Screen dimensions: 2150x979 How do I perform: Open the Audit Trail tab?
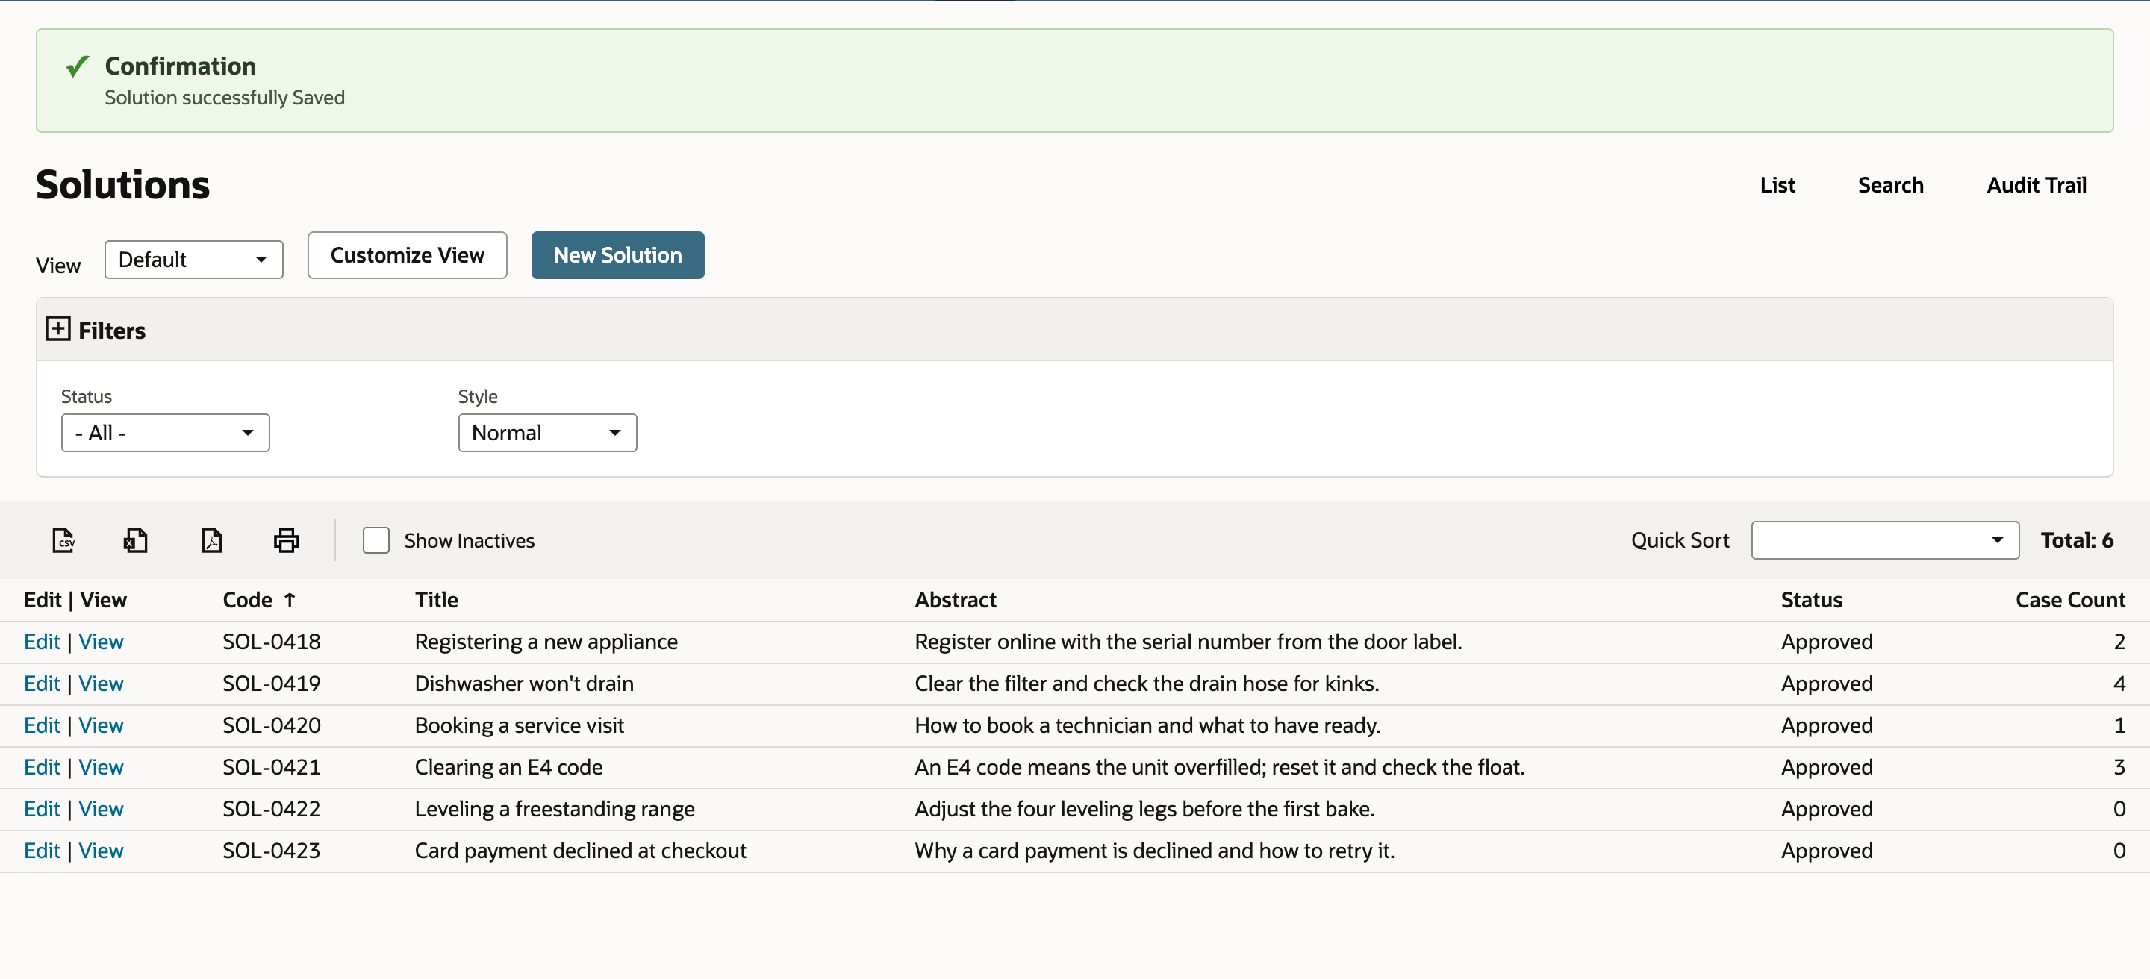point(2036,185)
